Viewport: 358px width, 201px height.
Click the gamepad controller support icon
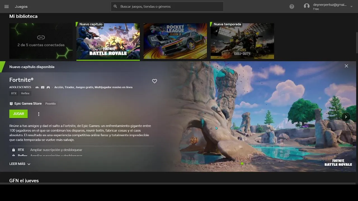(48, 87)
